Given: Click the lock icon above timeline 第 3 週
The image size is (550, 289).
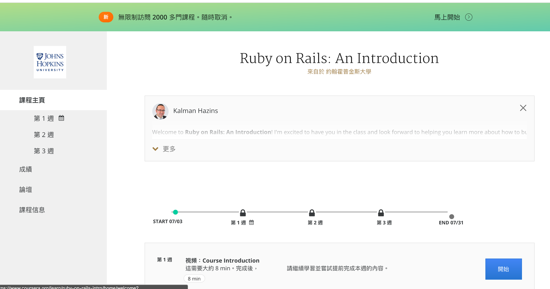Looking at the screenshot, I should (x=381, y=213).
